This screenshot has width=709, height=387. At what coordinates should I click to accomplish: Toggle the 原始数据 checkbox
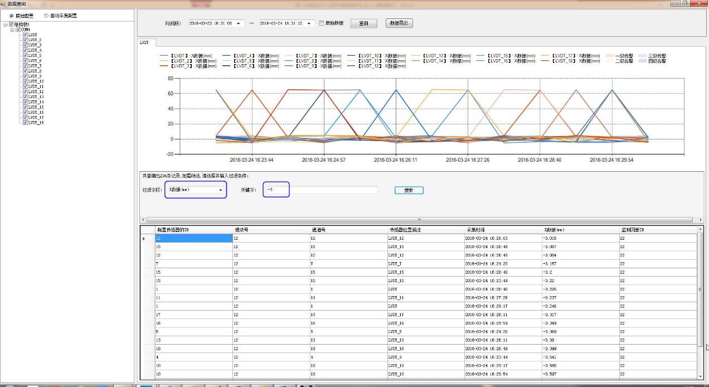(321, 23)
